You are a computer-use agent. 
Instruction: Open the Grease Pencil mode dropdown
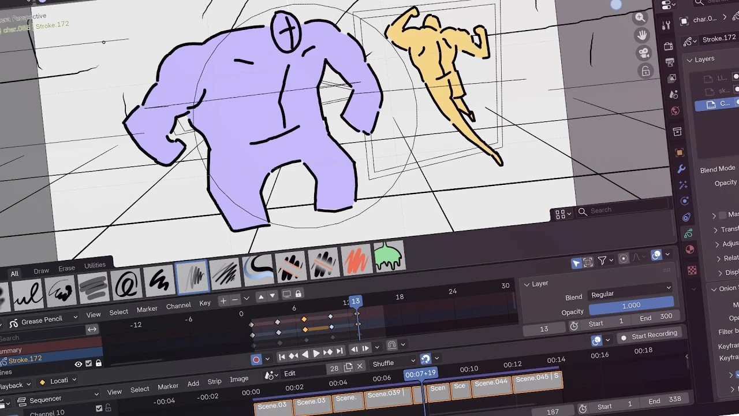pos(43,320)
